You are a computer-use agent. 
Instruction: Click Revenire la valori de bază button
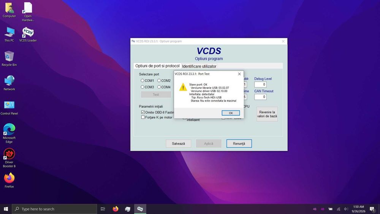coord(267,114)
